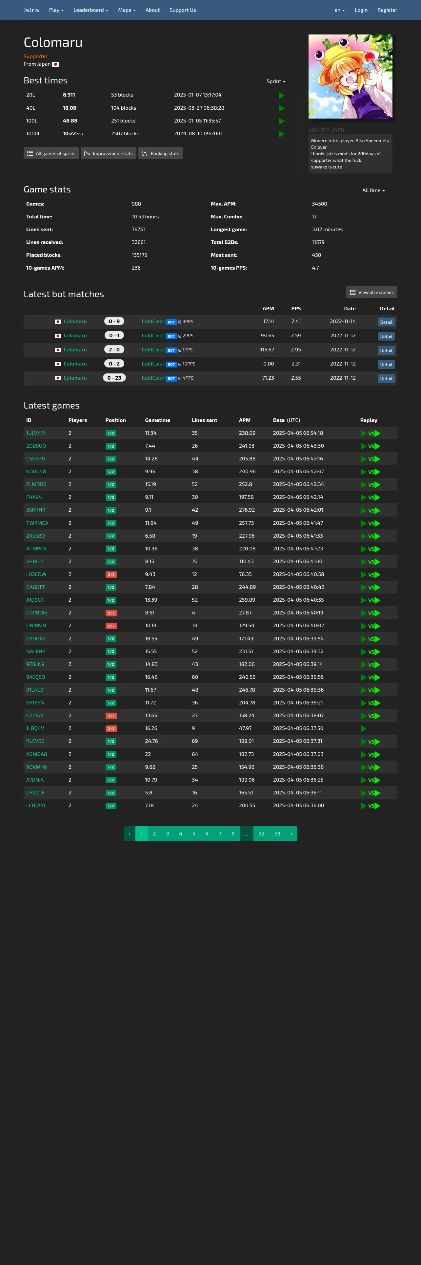Viewport: 421px width, 1265px height.
Task: View all bot matches
Action: tap(371, 292)
